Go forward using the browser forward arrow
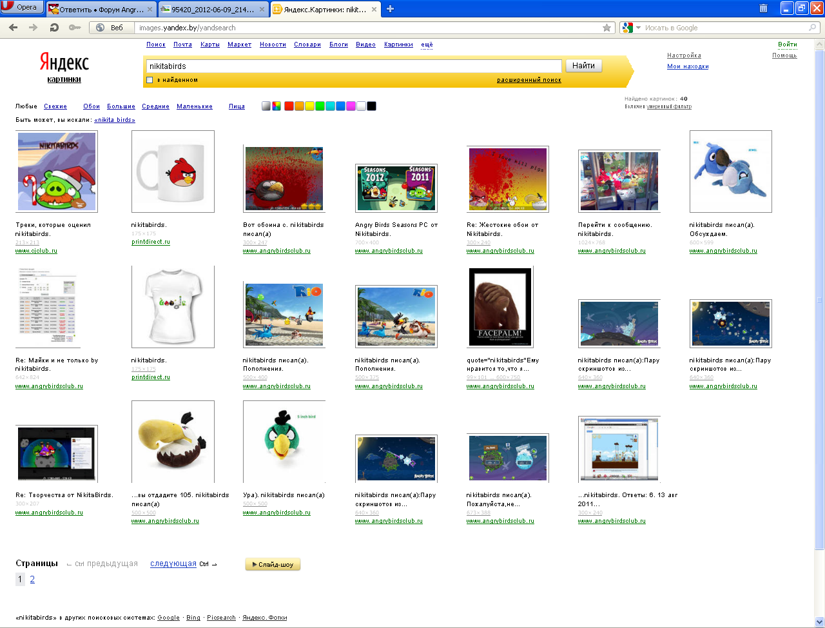Screen dimensions: 825x628 [34, 28]
